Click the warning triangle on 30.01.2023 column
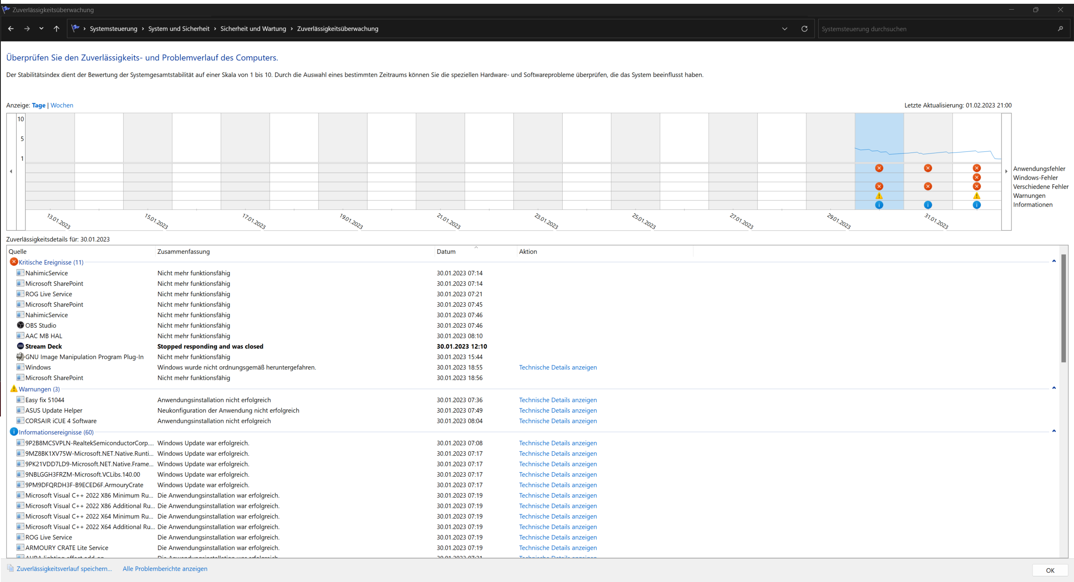 [x=879, y=196]
